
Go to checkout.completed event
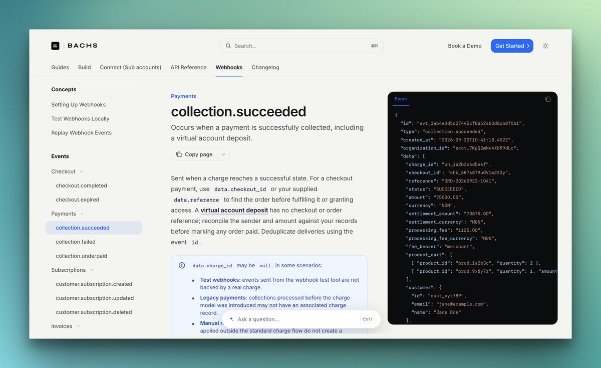[81, 186]
